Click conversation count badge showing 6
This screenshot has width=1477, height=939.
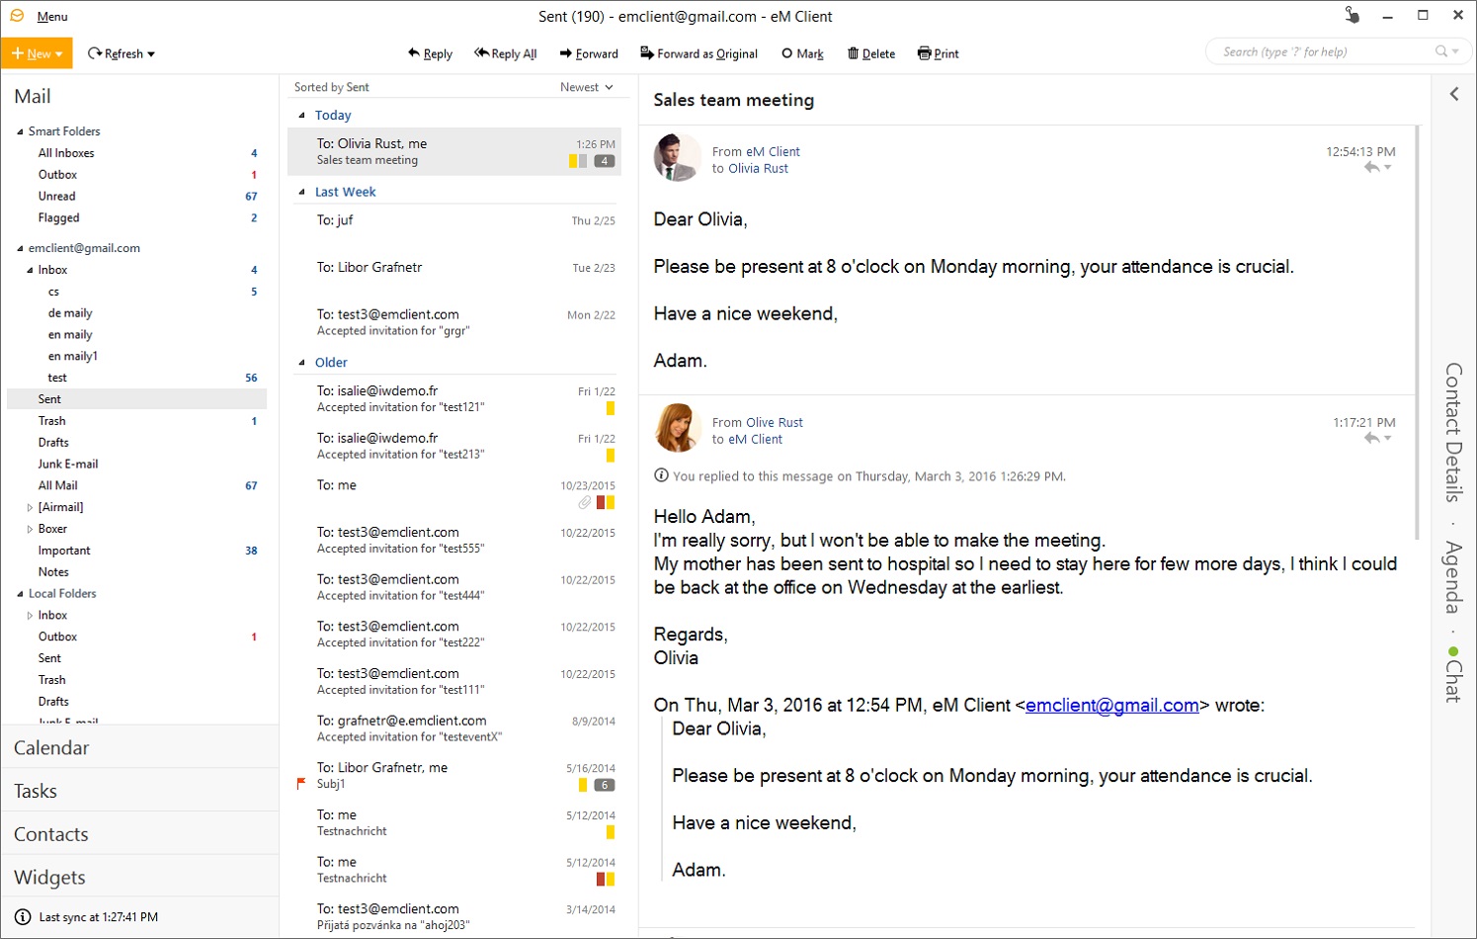coord(605,786)
